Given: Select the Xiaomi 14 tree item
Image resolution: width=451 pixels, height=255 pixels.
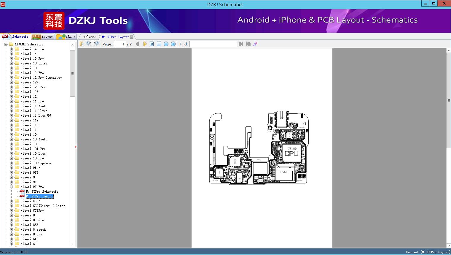Looking at the screenshot, I should (28, 54).
